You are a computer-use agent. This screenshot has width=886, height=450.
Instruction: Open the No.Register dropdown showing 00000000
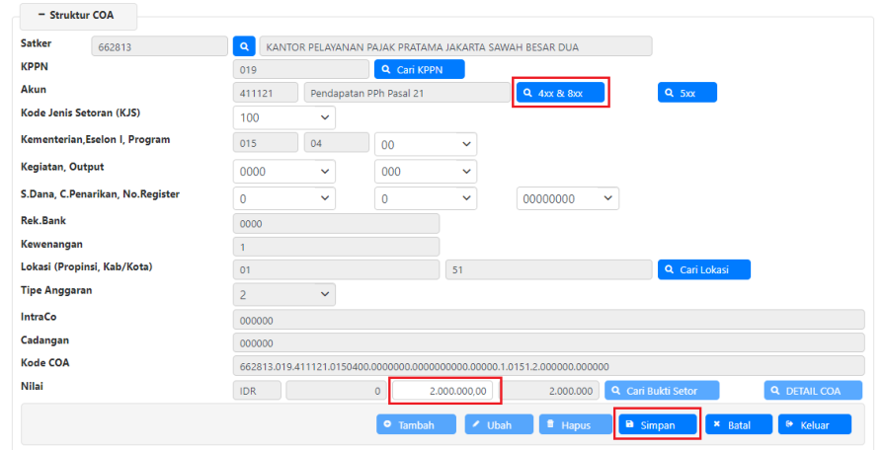coord(568,197)
